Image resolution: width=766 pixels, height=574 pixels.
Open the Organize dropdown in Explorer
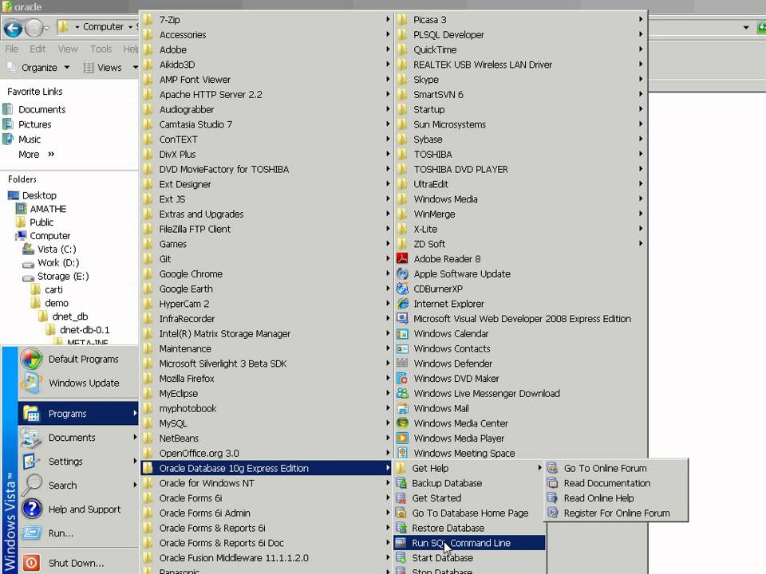38,67
